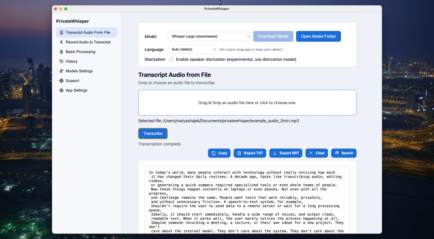
Task: Click the drag and drop audio file area
Action: [247, 103]
